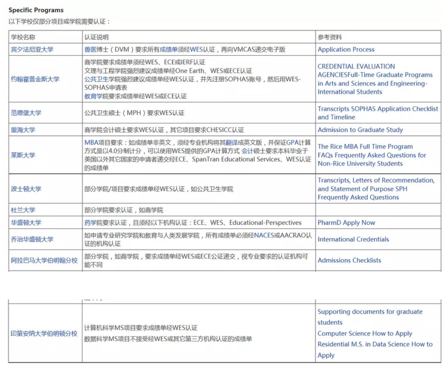Open the Admissions Checklists reference link
The height and width of the screenshot is (369, 448).
(348, 260)
